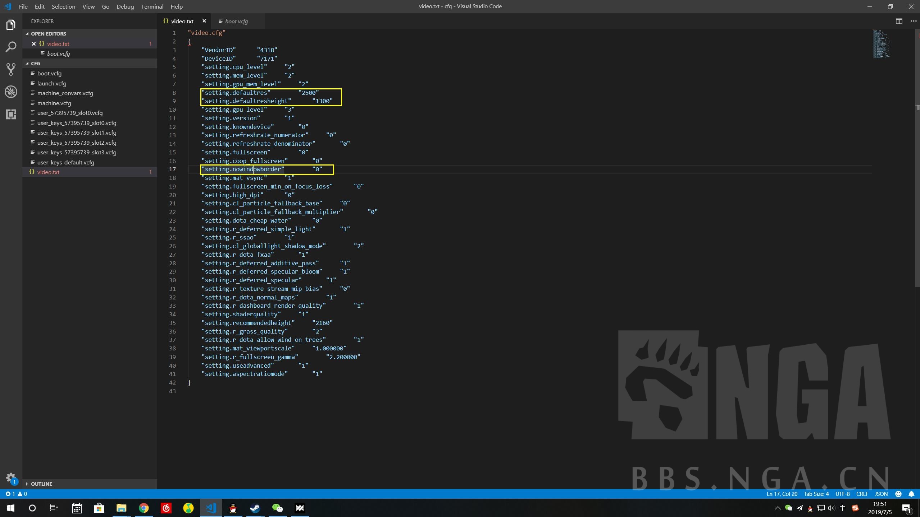Open Steam from the taskbar

click(255, 508)
